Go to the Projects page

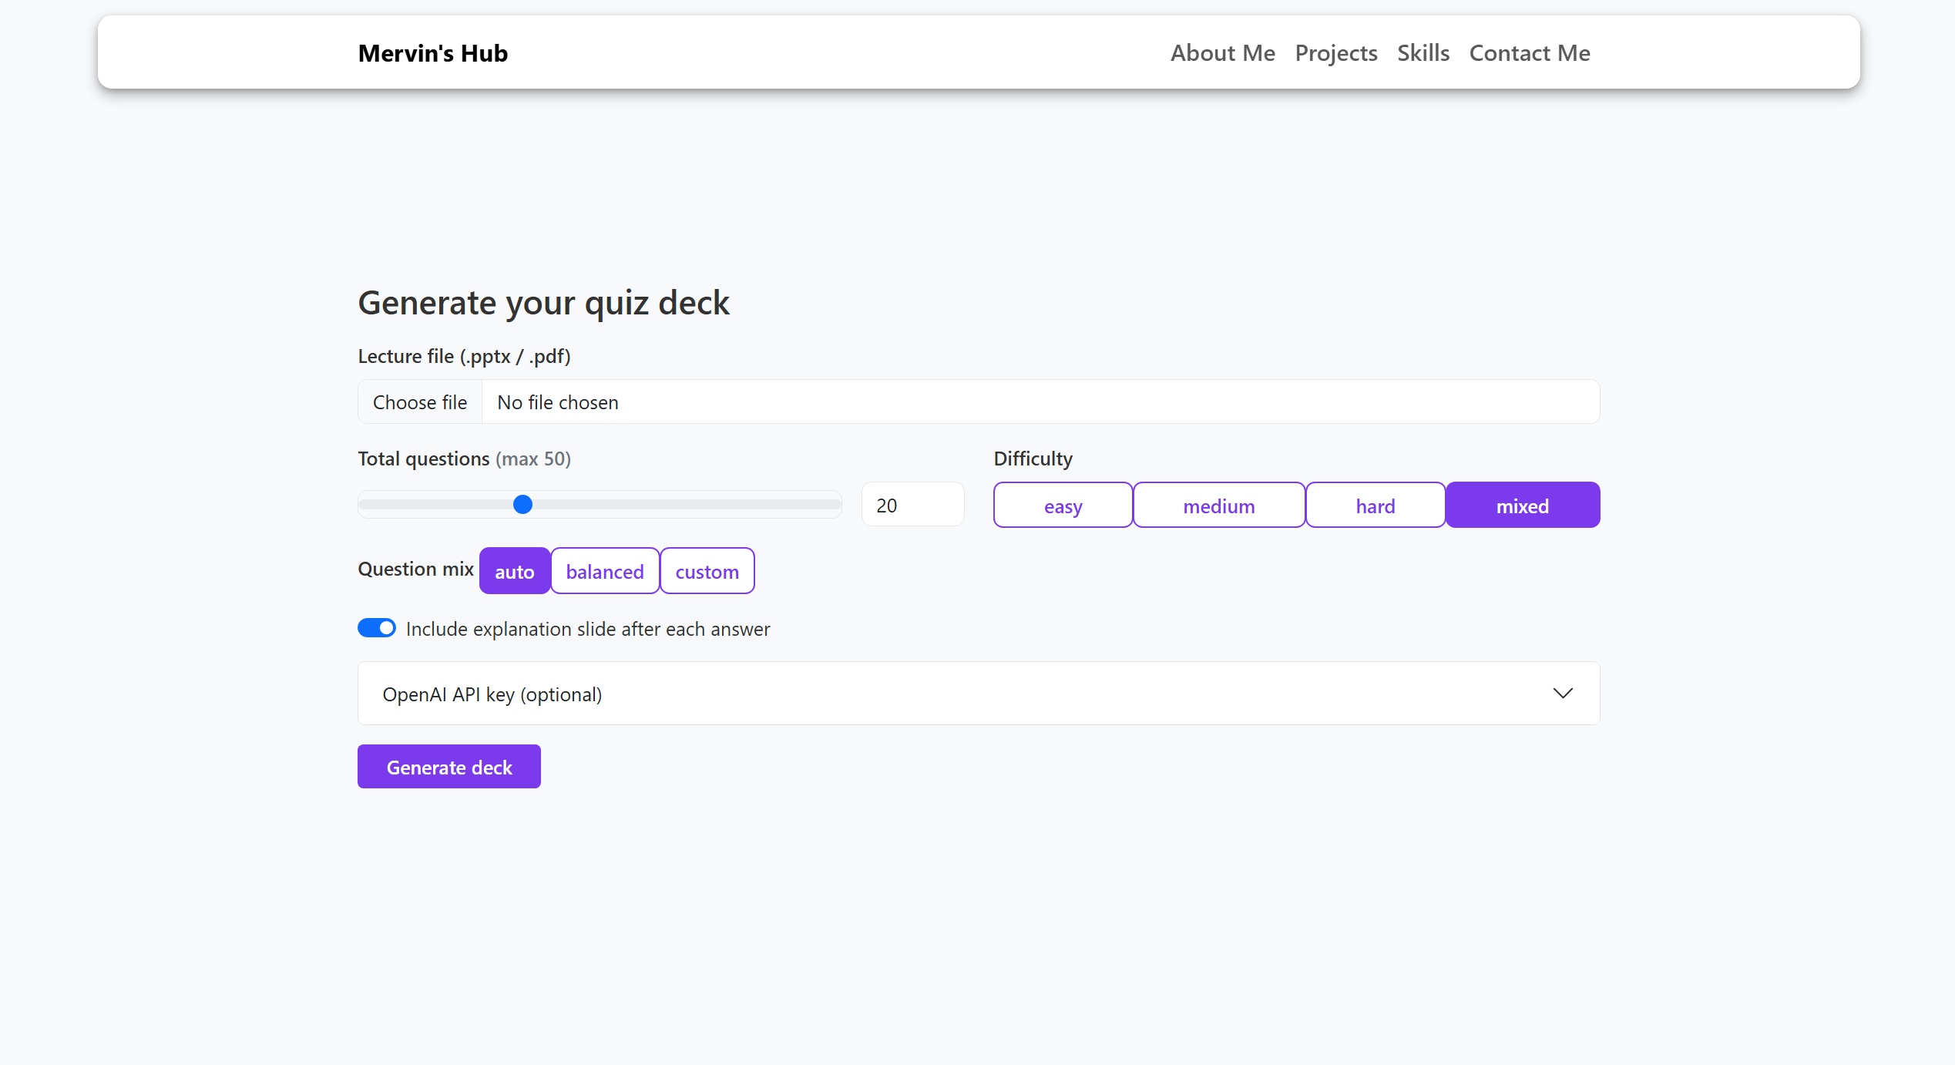[1335, 53]
